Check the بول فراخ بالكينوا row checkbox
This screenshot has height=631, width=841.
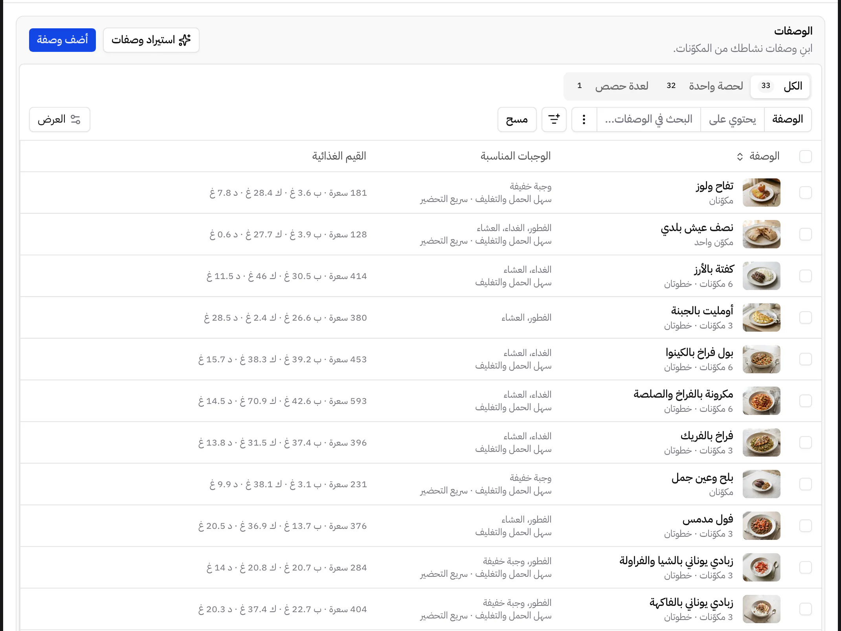coord(806,359)
